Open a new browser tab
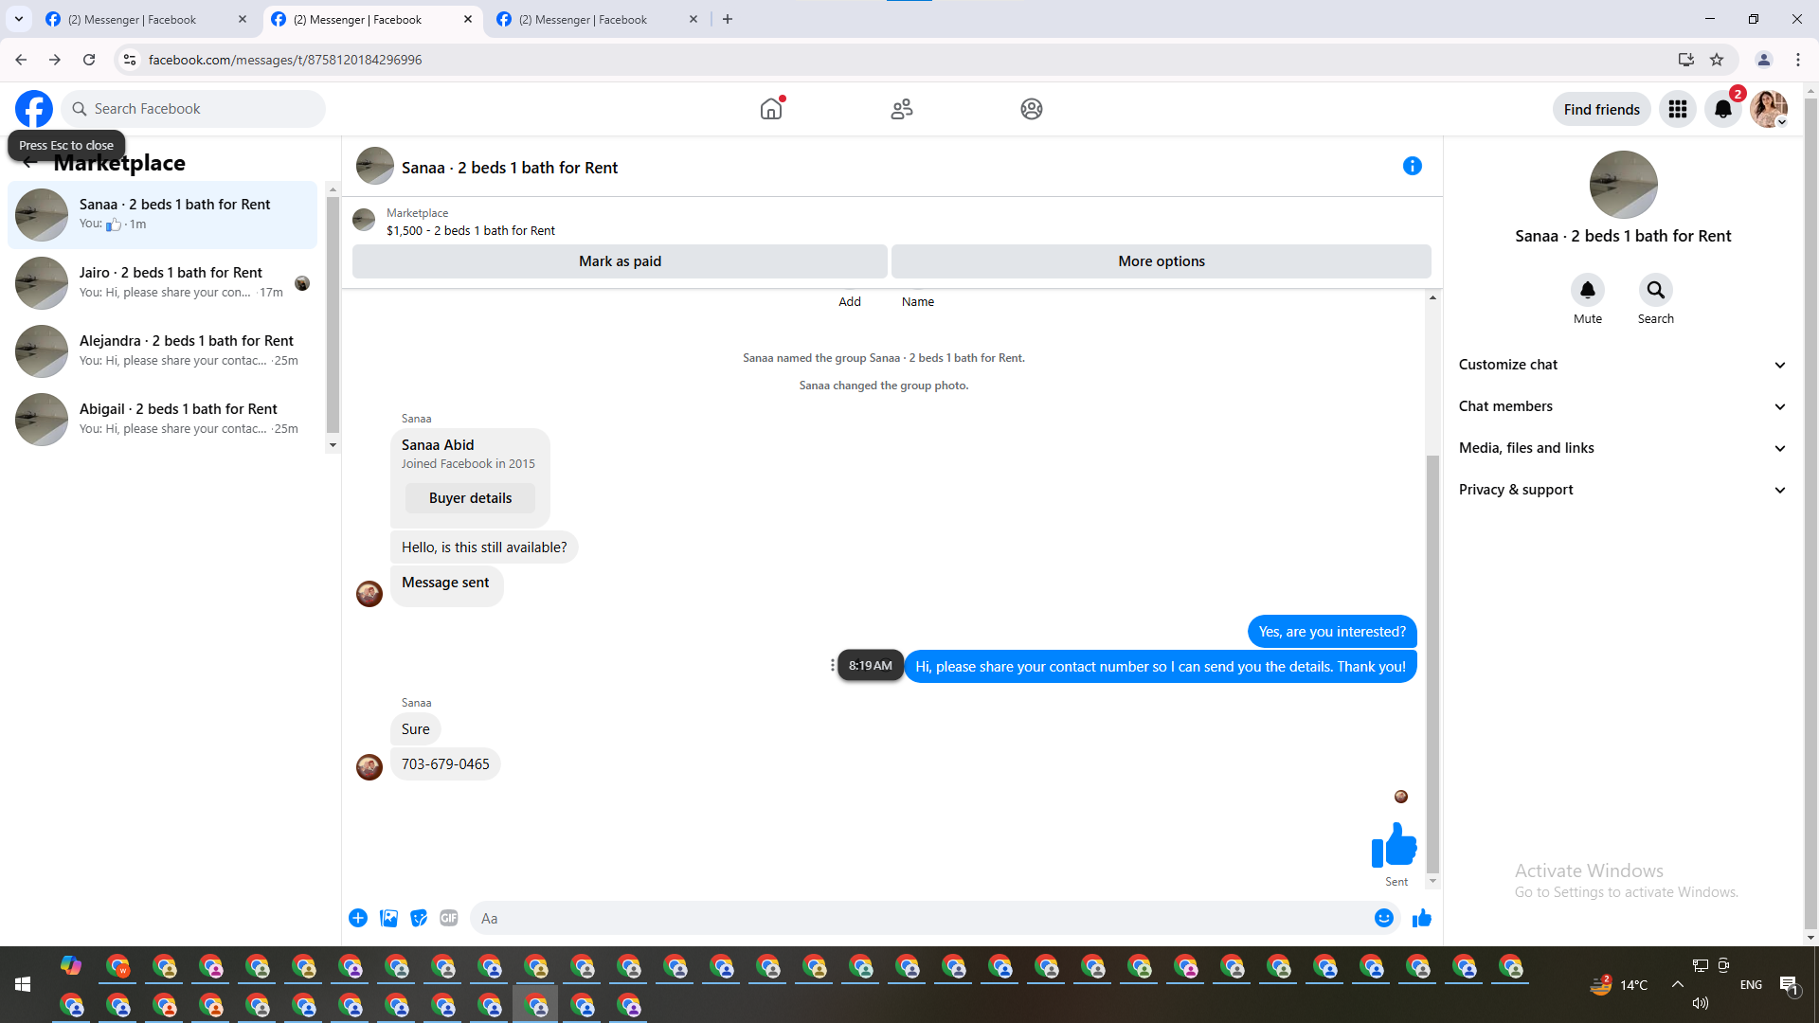This screenshot has height=1023, width=1819. coord(728,19)
